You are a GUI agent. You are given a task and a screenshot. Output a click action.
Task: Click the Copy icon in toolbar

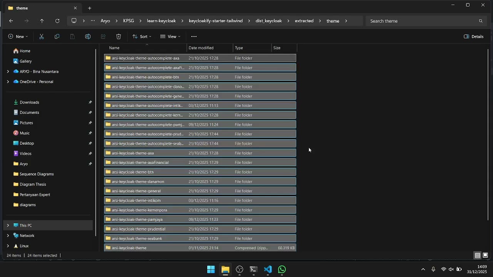tap(57, 37)
